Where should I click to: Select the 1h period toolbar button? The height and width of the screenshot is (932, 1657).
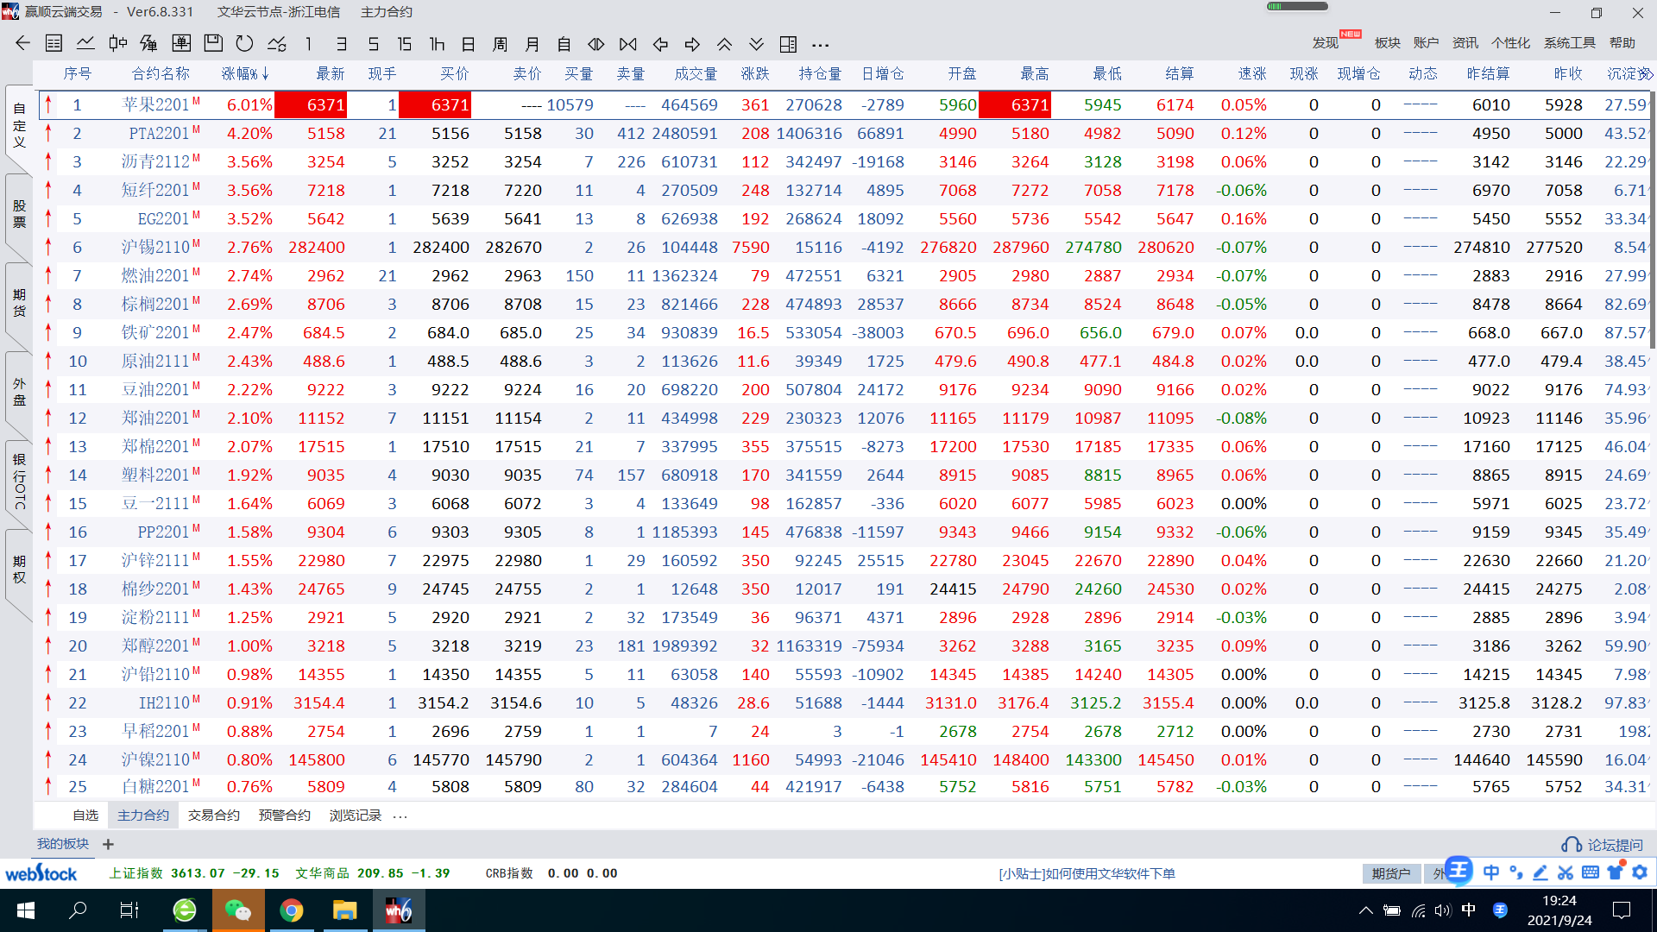pyautogui.click(x=437, y=43)
